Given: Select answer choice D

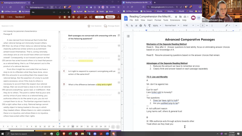Looking at the screenshot, I should 64,85.
